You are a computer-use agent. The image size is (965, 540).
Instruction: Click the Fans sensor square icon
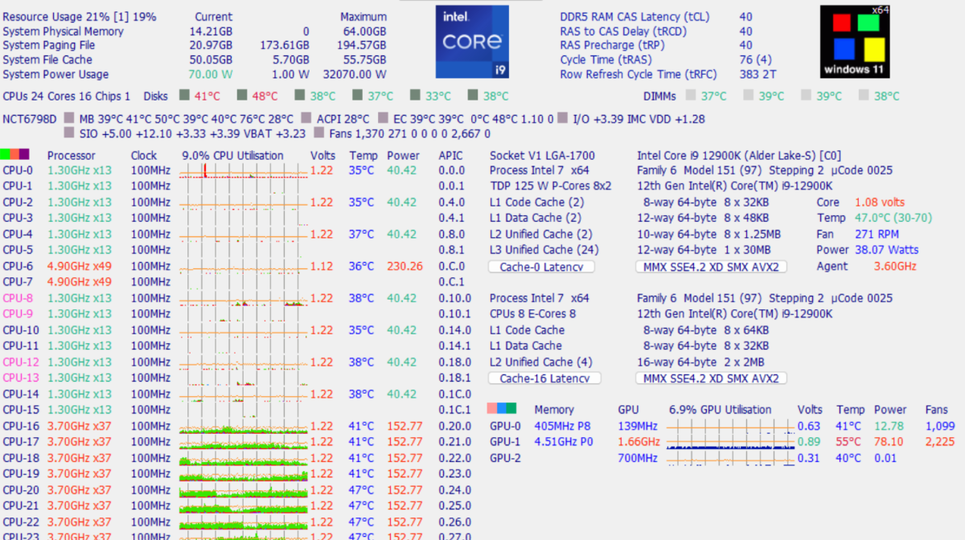(x=319, y=133)
